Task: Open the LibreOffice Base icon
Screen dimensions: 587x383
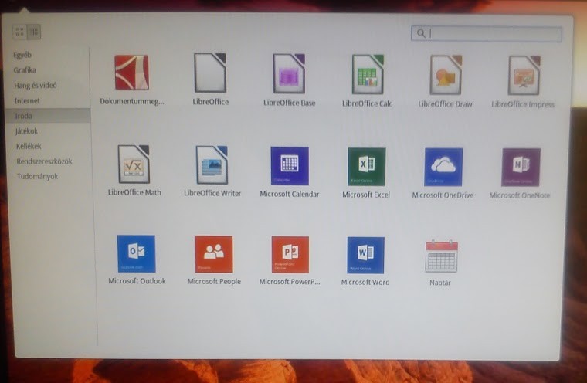Action: pyautogui.click(x=289, y=73)
